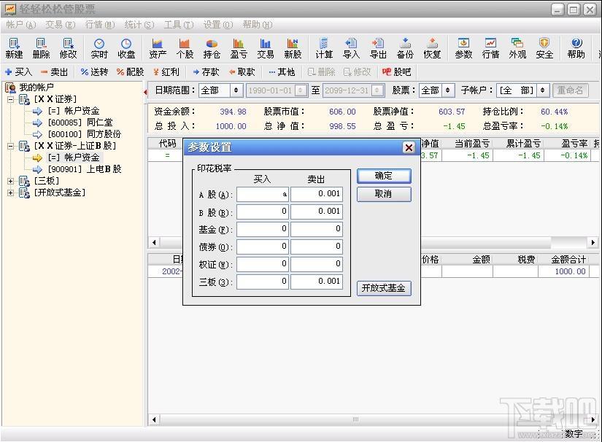Click the A股 卖出 rate field
The height and width of the screenshot is (442, 602).
tap(317, 194)
